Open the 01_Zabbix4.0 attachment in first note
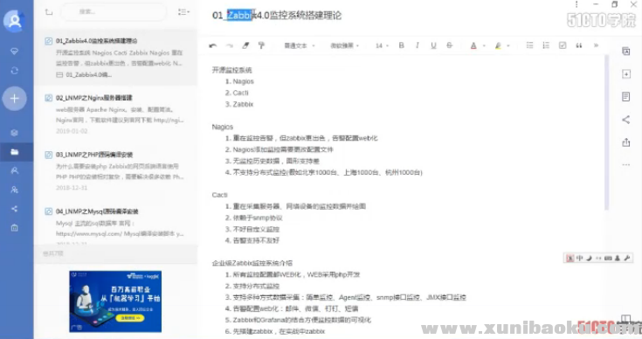 click(84, 75)
